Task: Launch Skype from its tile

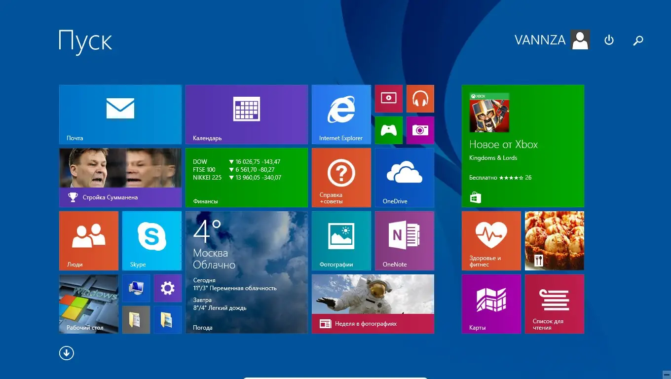Action: [x=151, y=240]
